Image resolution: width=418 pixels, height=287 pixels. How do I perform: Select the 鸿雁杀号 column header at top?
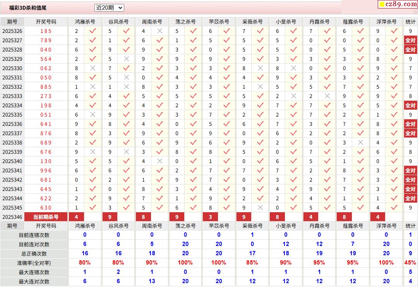click(x=85, y=22)
